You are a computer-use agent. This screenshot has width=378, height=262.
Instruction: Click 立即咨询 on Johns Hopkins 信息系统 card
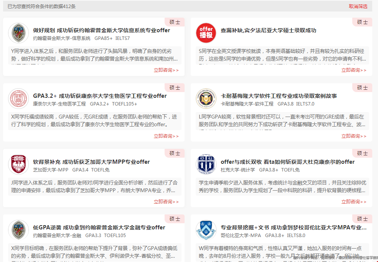(x=167, y=70)
